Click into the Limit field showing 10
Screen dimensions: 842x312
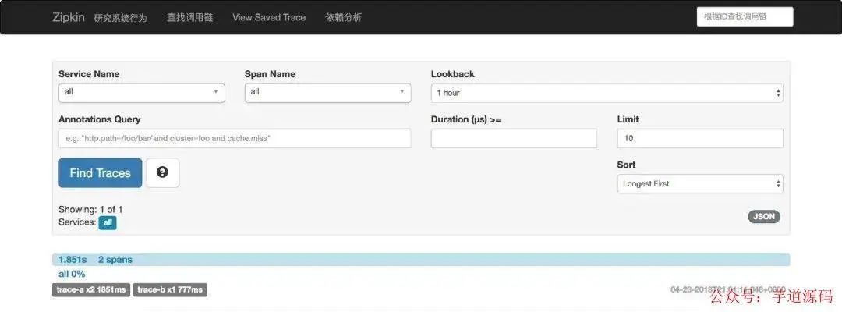point(699,138)
